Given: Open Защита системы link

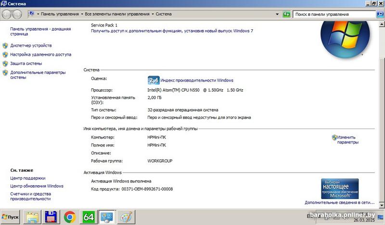Looking at the screenshot, I should (26, 64).
